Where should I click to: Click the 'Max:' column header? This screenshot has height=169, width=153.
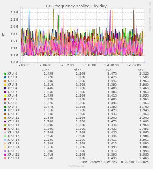[141, 70]
